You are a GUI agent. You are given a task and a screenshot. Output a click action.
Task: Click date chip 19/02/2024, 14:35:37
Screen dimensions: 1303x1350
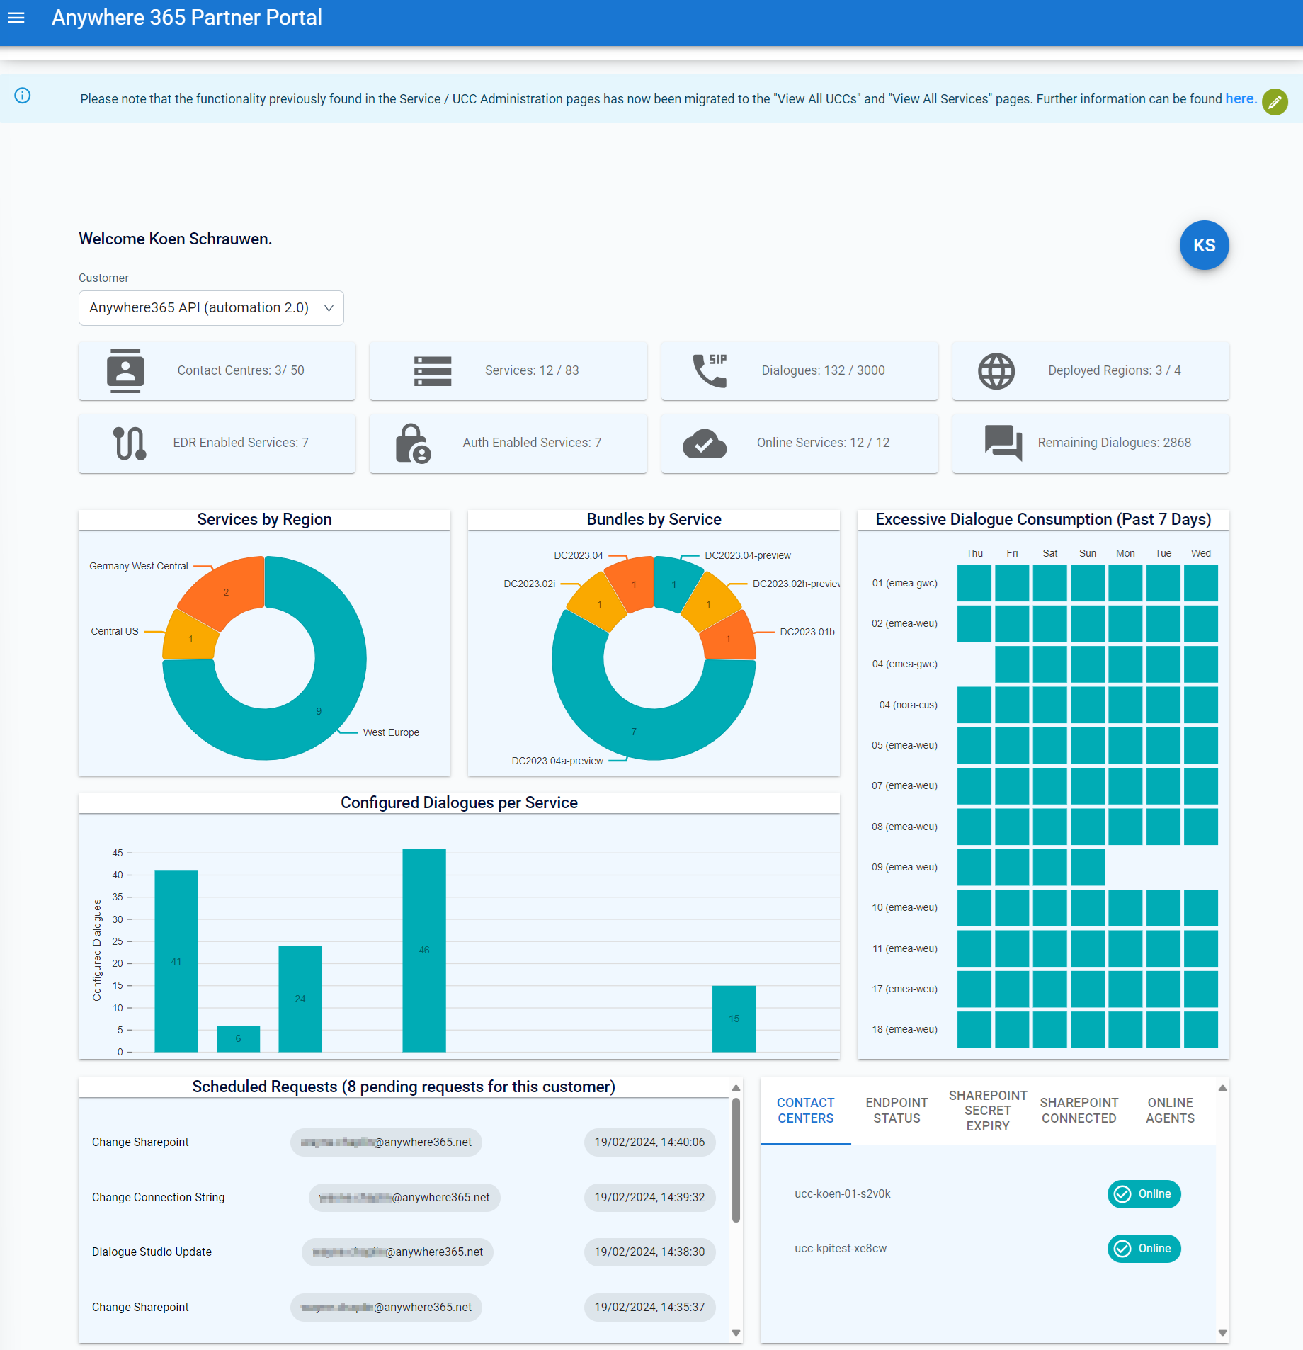click(649, 1308)
